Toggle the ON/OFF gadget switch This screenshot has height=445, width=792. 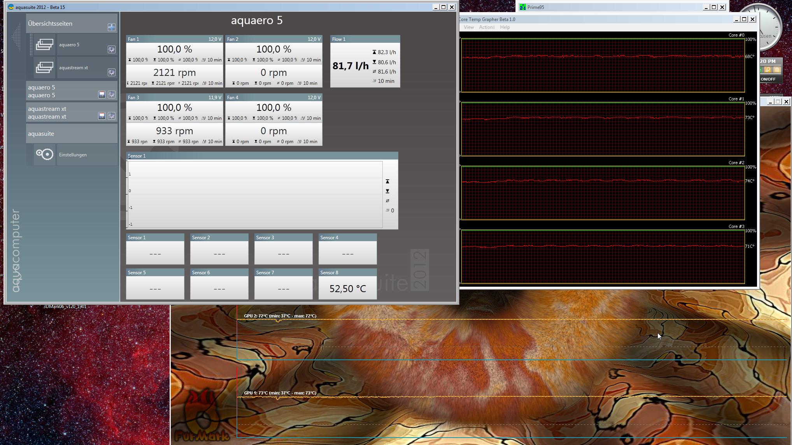point(768,79)
